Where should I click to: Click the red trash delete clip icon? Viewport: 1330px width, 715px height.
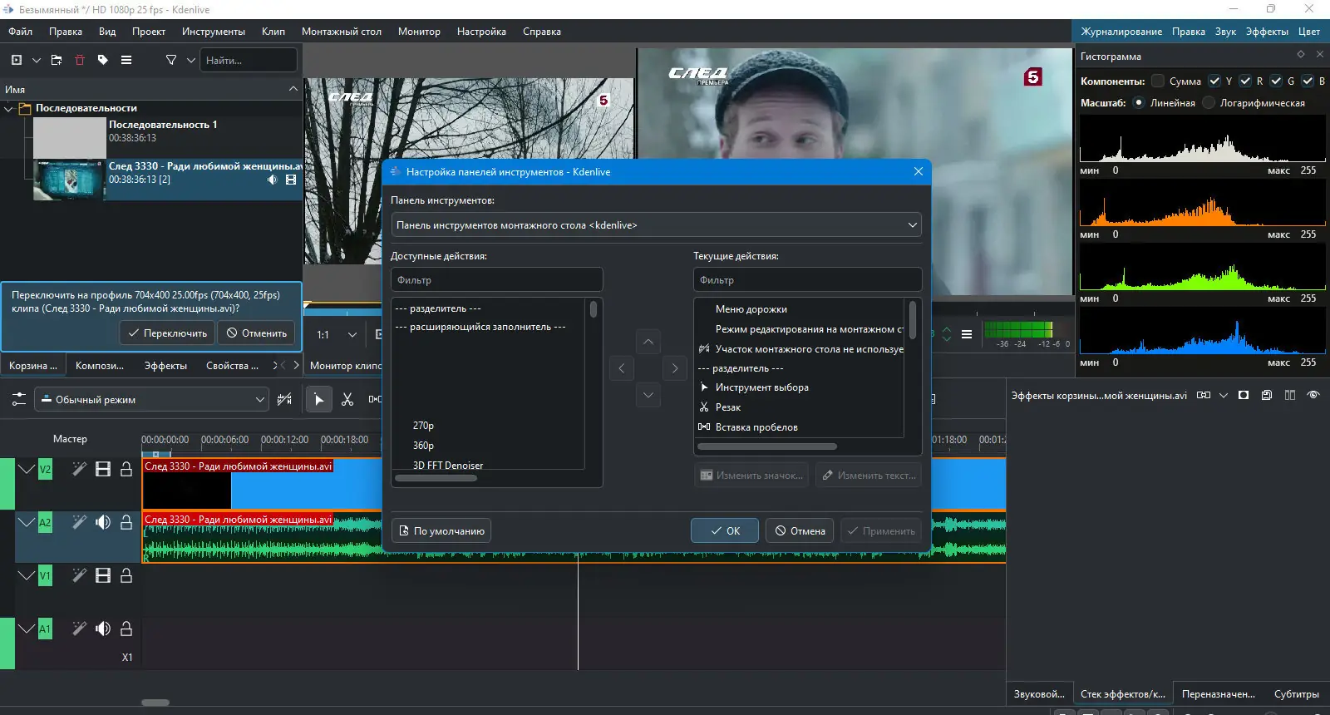pyautogui.click(x=80, y=60)
